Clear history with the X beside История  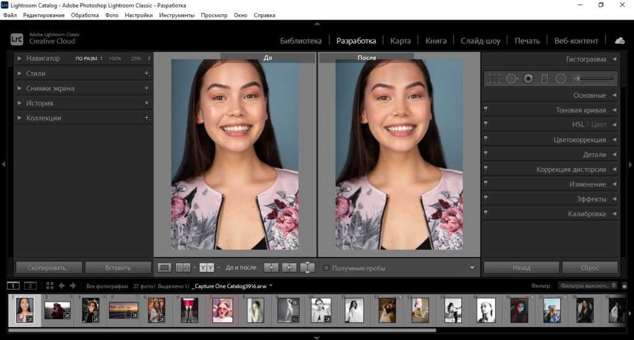click(x=147, y=103)
